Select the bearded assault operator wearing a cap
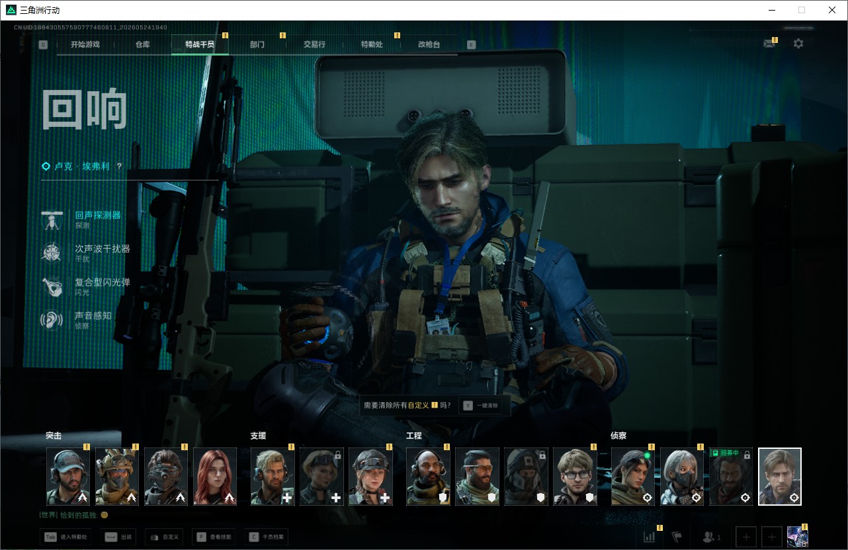 (68, 477)
